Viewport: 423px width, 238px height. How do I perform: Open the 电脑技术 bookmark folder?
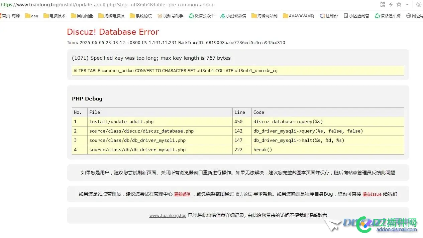click(x=55, y=16)
